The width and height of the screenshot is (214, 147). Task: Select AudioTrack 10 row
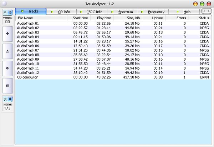(x=113, y=64)
